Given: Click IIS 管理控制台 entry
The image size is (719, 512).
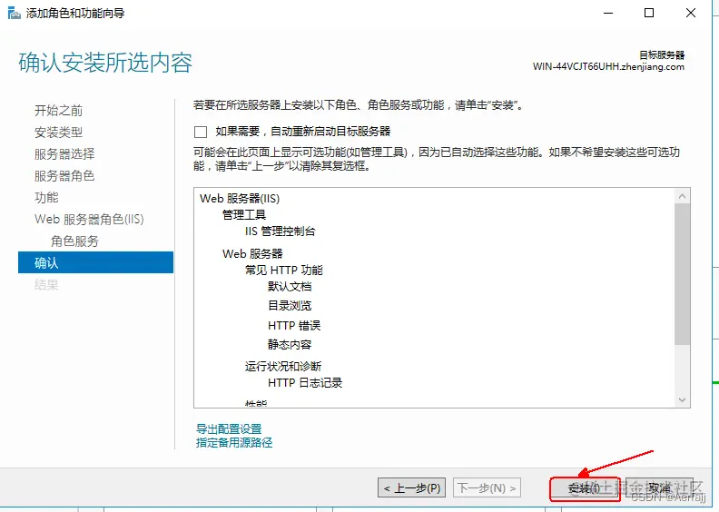Looking at the screenshot, I should click(281, 231).
